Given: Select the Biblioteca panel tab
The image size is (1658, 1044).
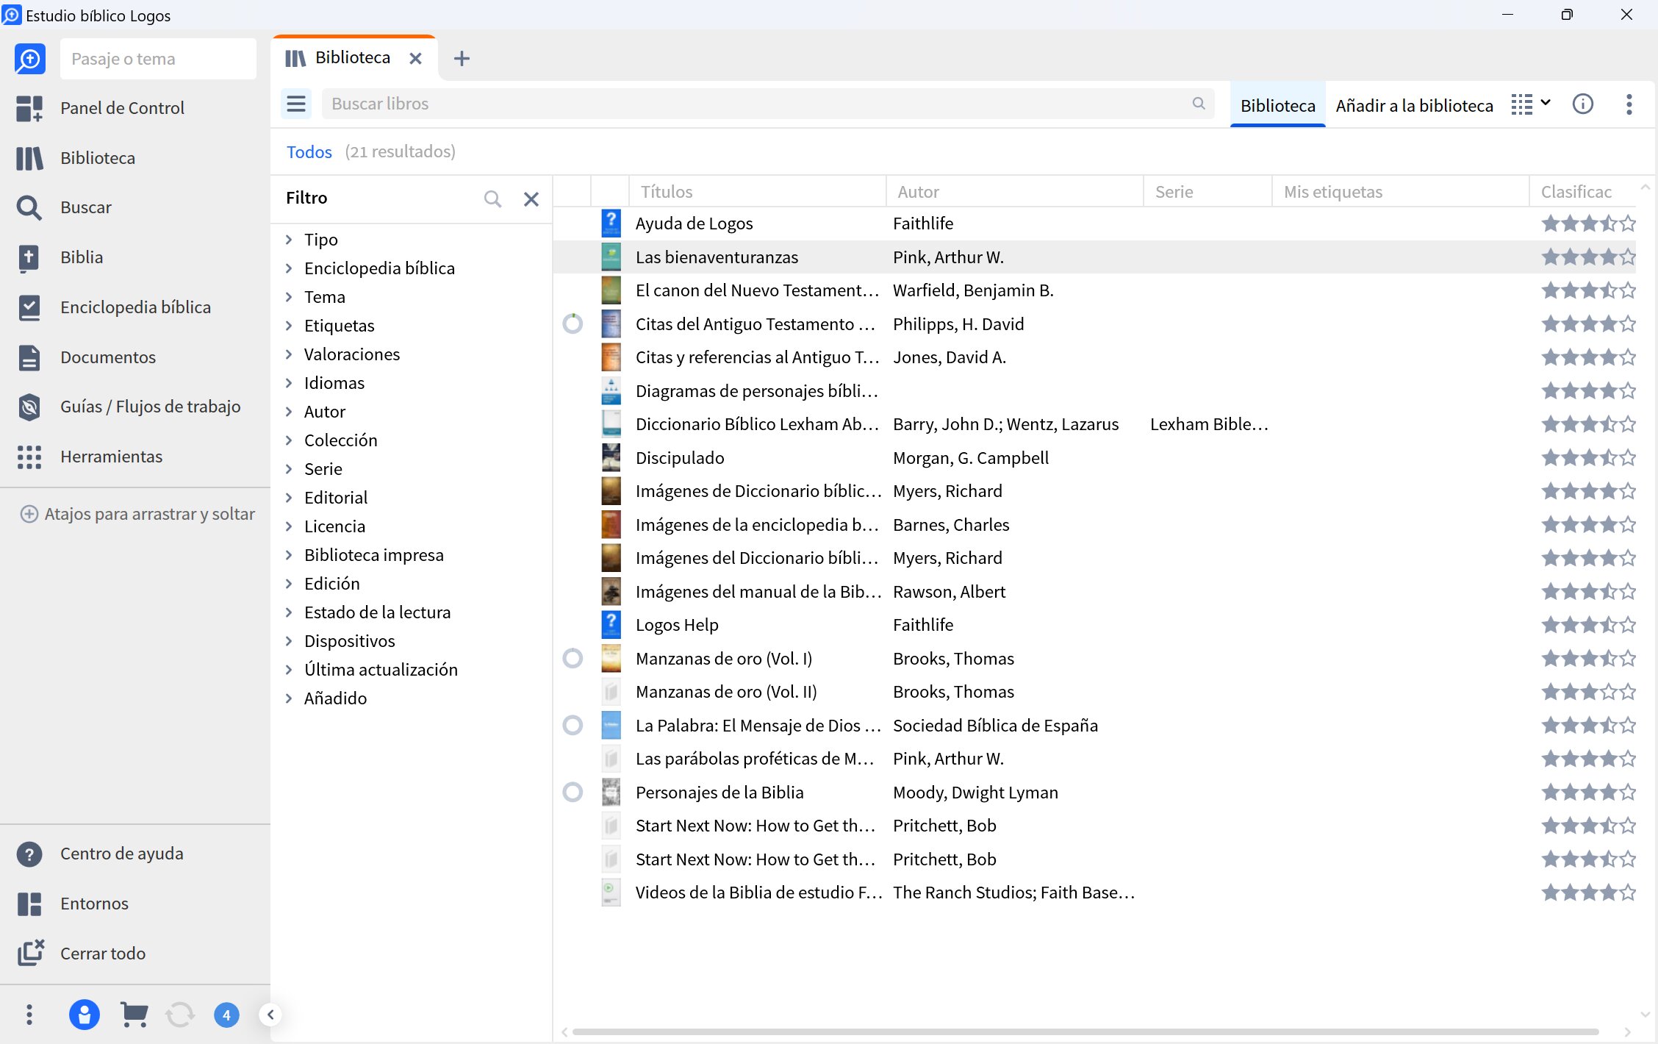Looking at the screenshot, I should [353, 58].
